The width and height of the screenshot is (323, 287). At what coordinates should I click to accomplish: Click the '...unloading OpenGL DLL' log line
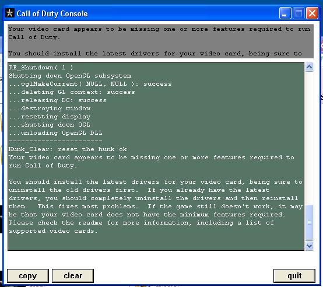[x=55, y=133]
